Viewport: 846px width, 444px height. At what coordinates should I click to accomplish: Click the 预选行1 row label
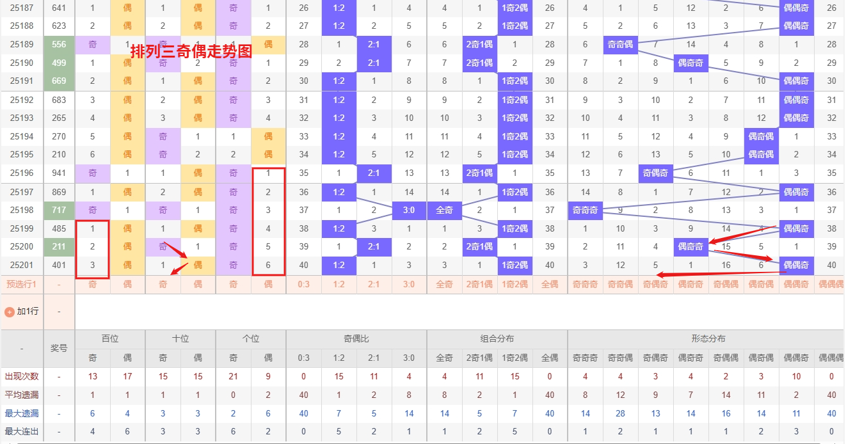click(x=22, y=285)
